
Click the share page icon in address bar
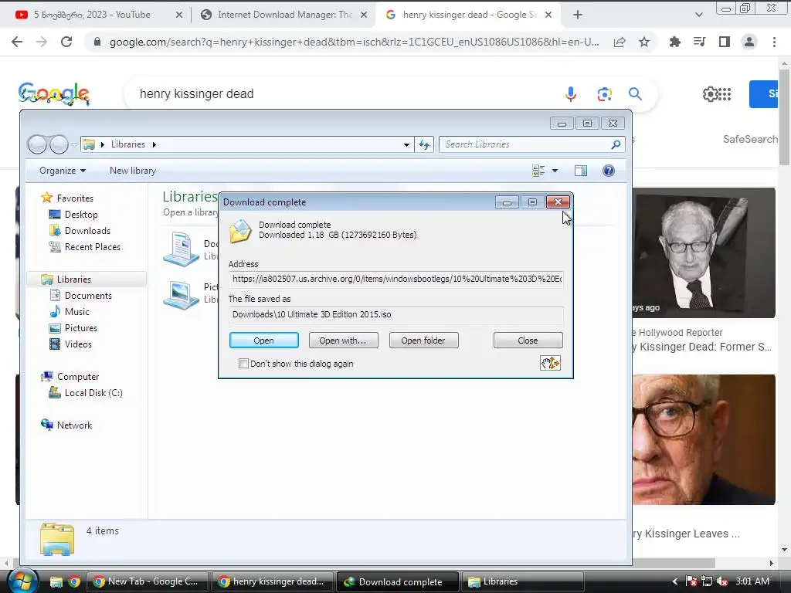point(620,42)
